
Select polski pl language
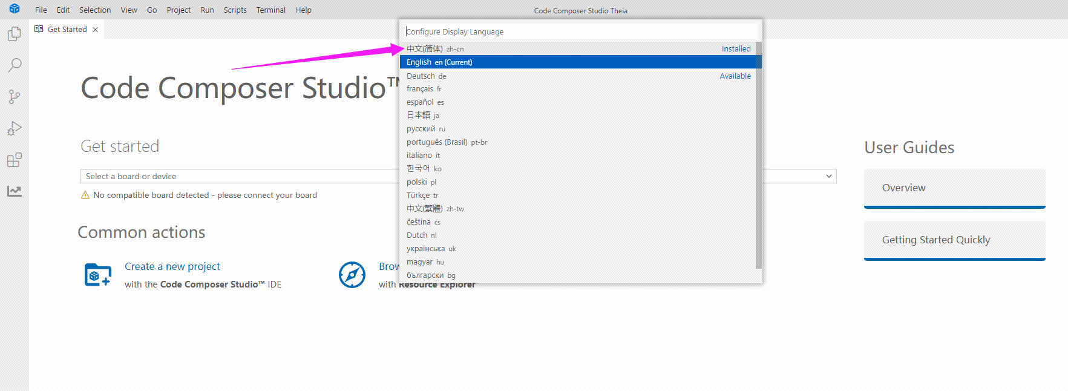578,182
